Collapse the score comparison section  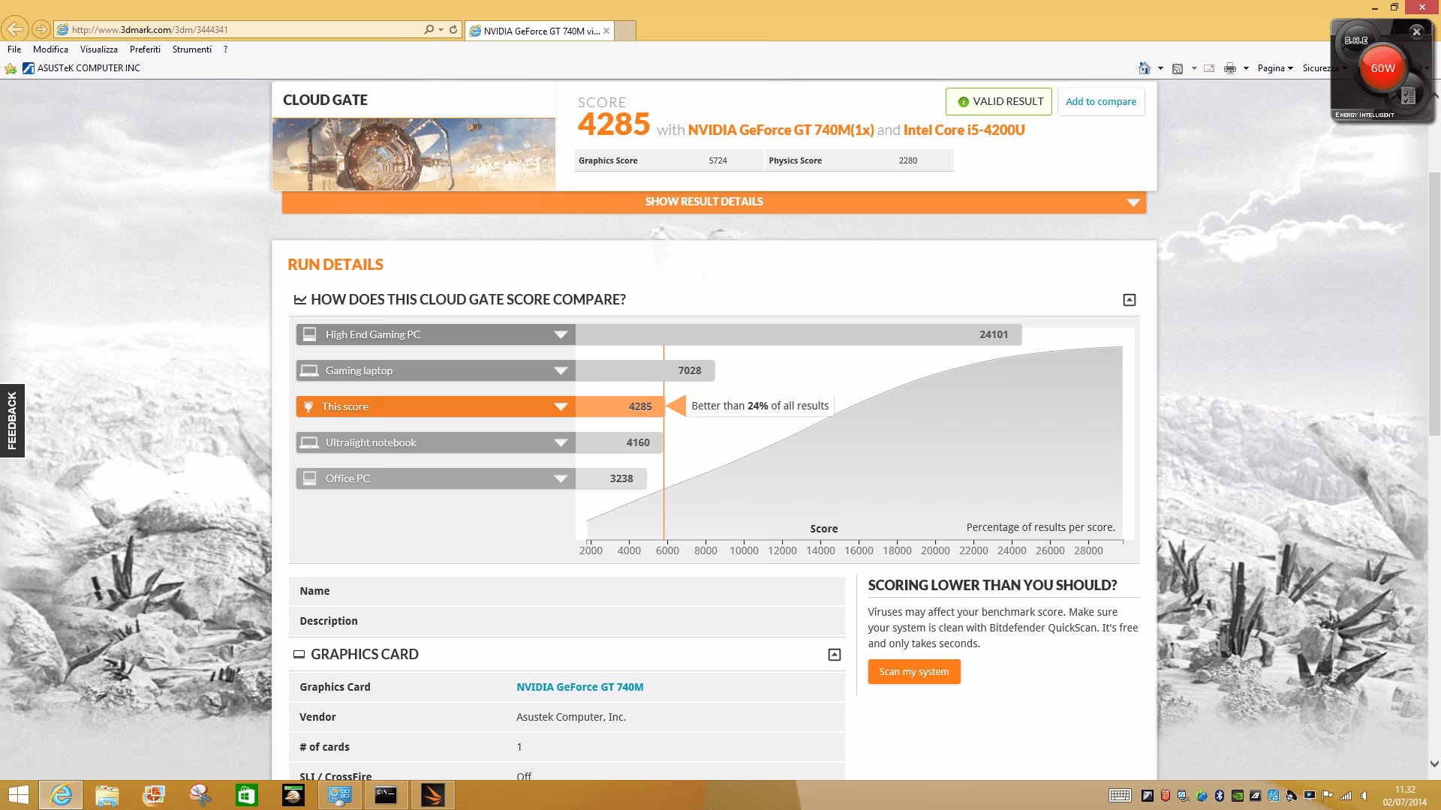(1129, 300)
